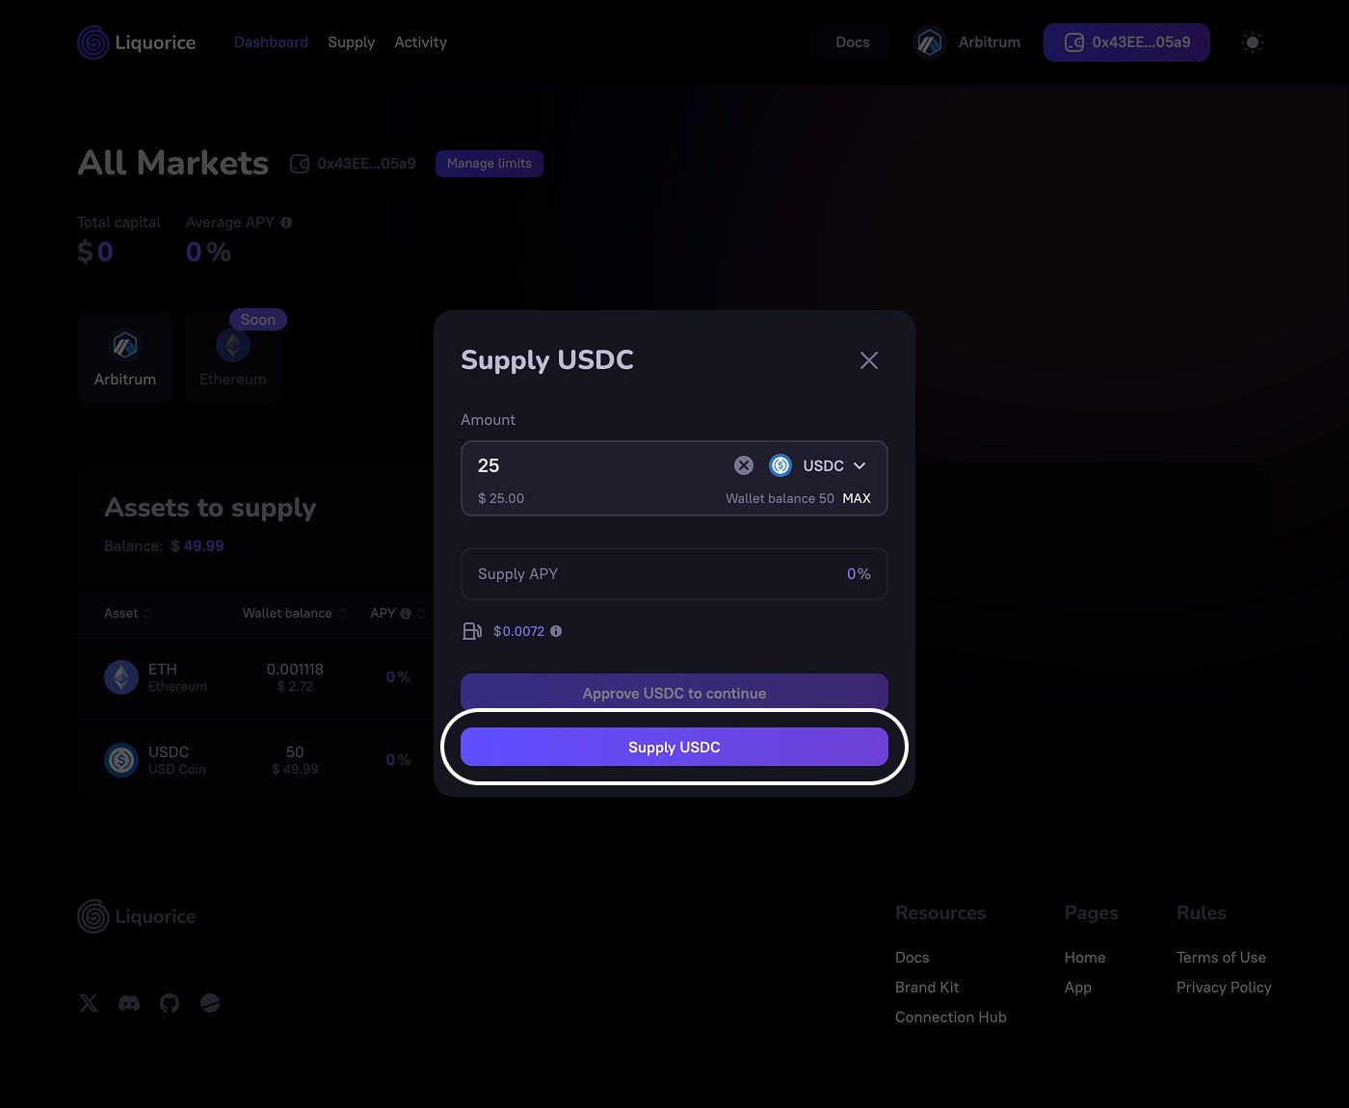Image resolution: width=1349 pixels, height=1108 pixels.
Task: Toggle light/dark theme sun icon
Action: click(x=1252, y=42)
